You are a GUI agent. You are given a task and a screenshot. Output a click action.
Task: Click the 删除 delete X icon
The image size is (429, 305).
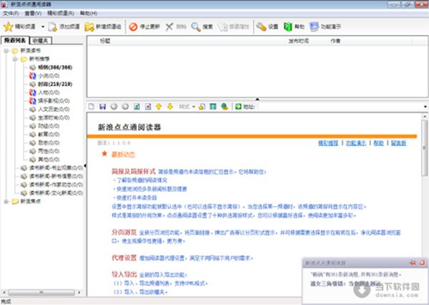click(x=169, y=26)
